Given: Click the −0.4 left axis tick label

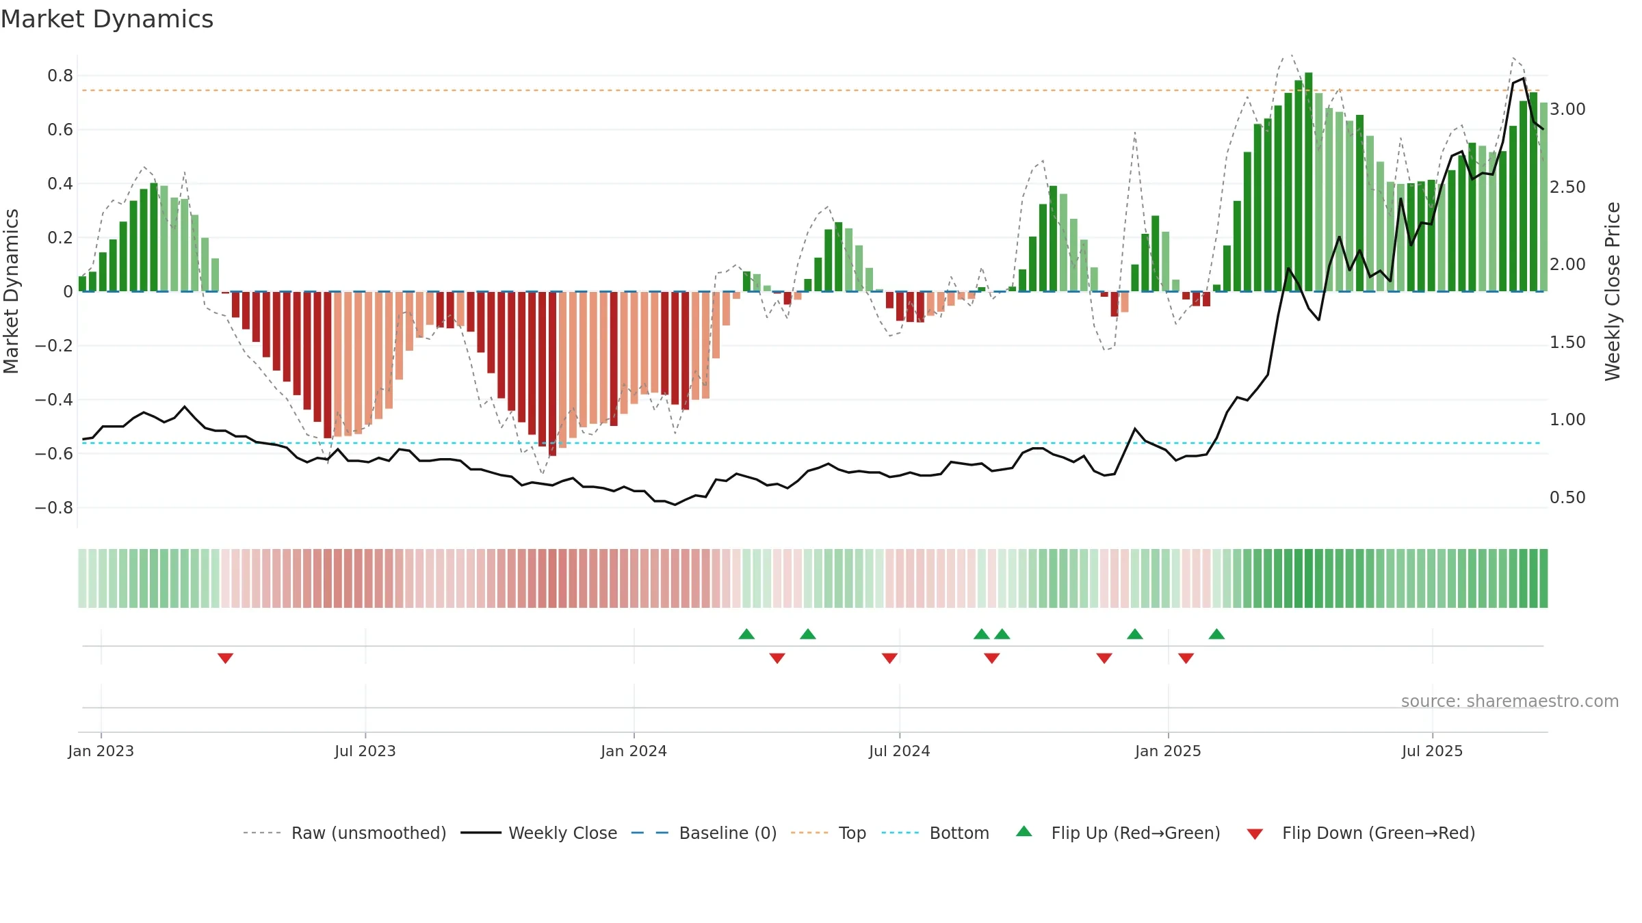Looking at the screenshot, I should pos(54,400).
